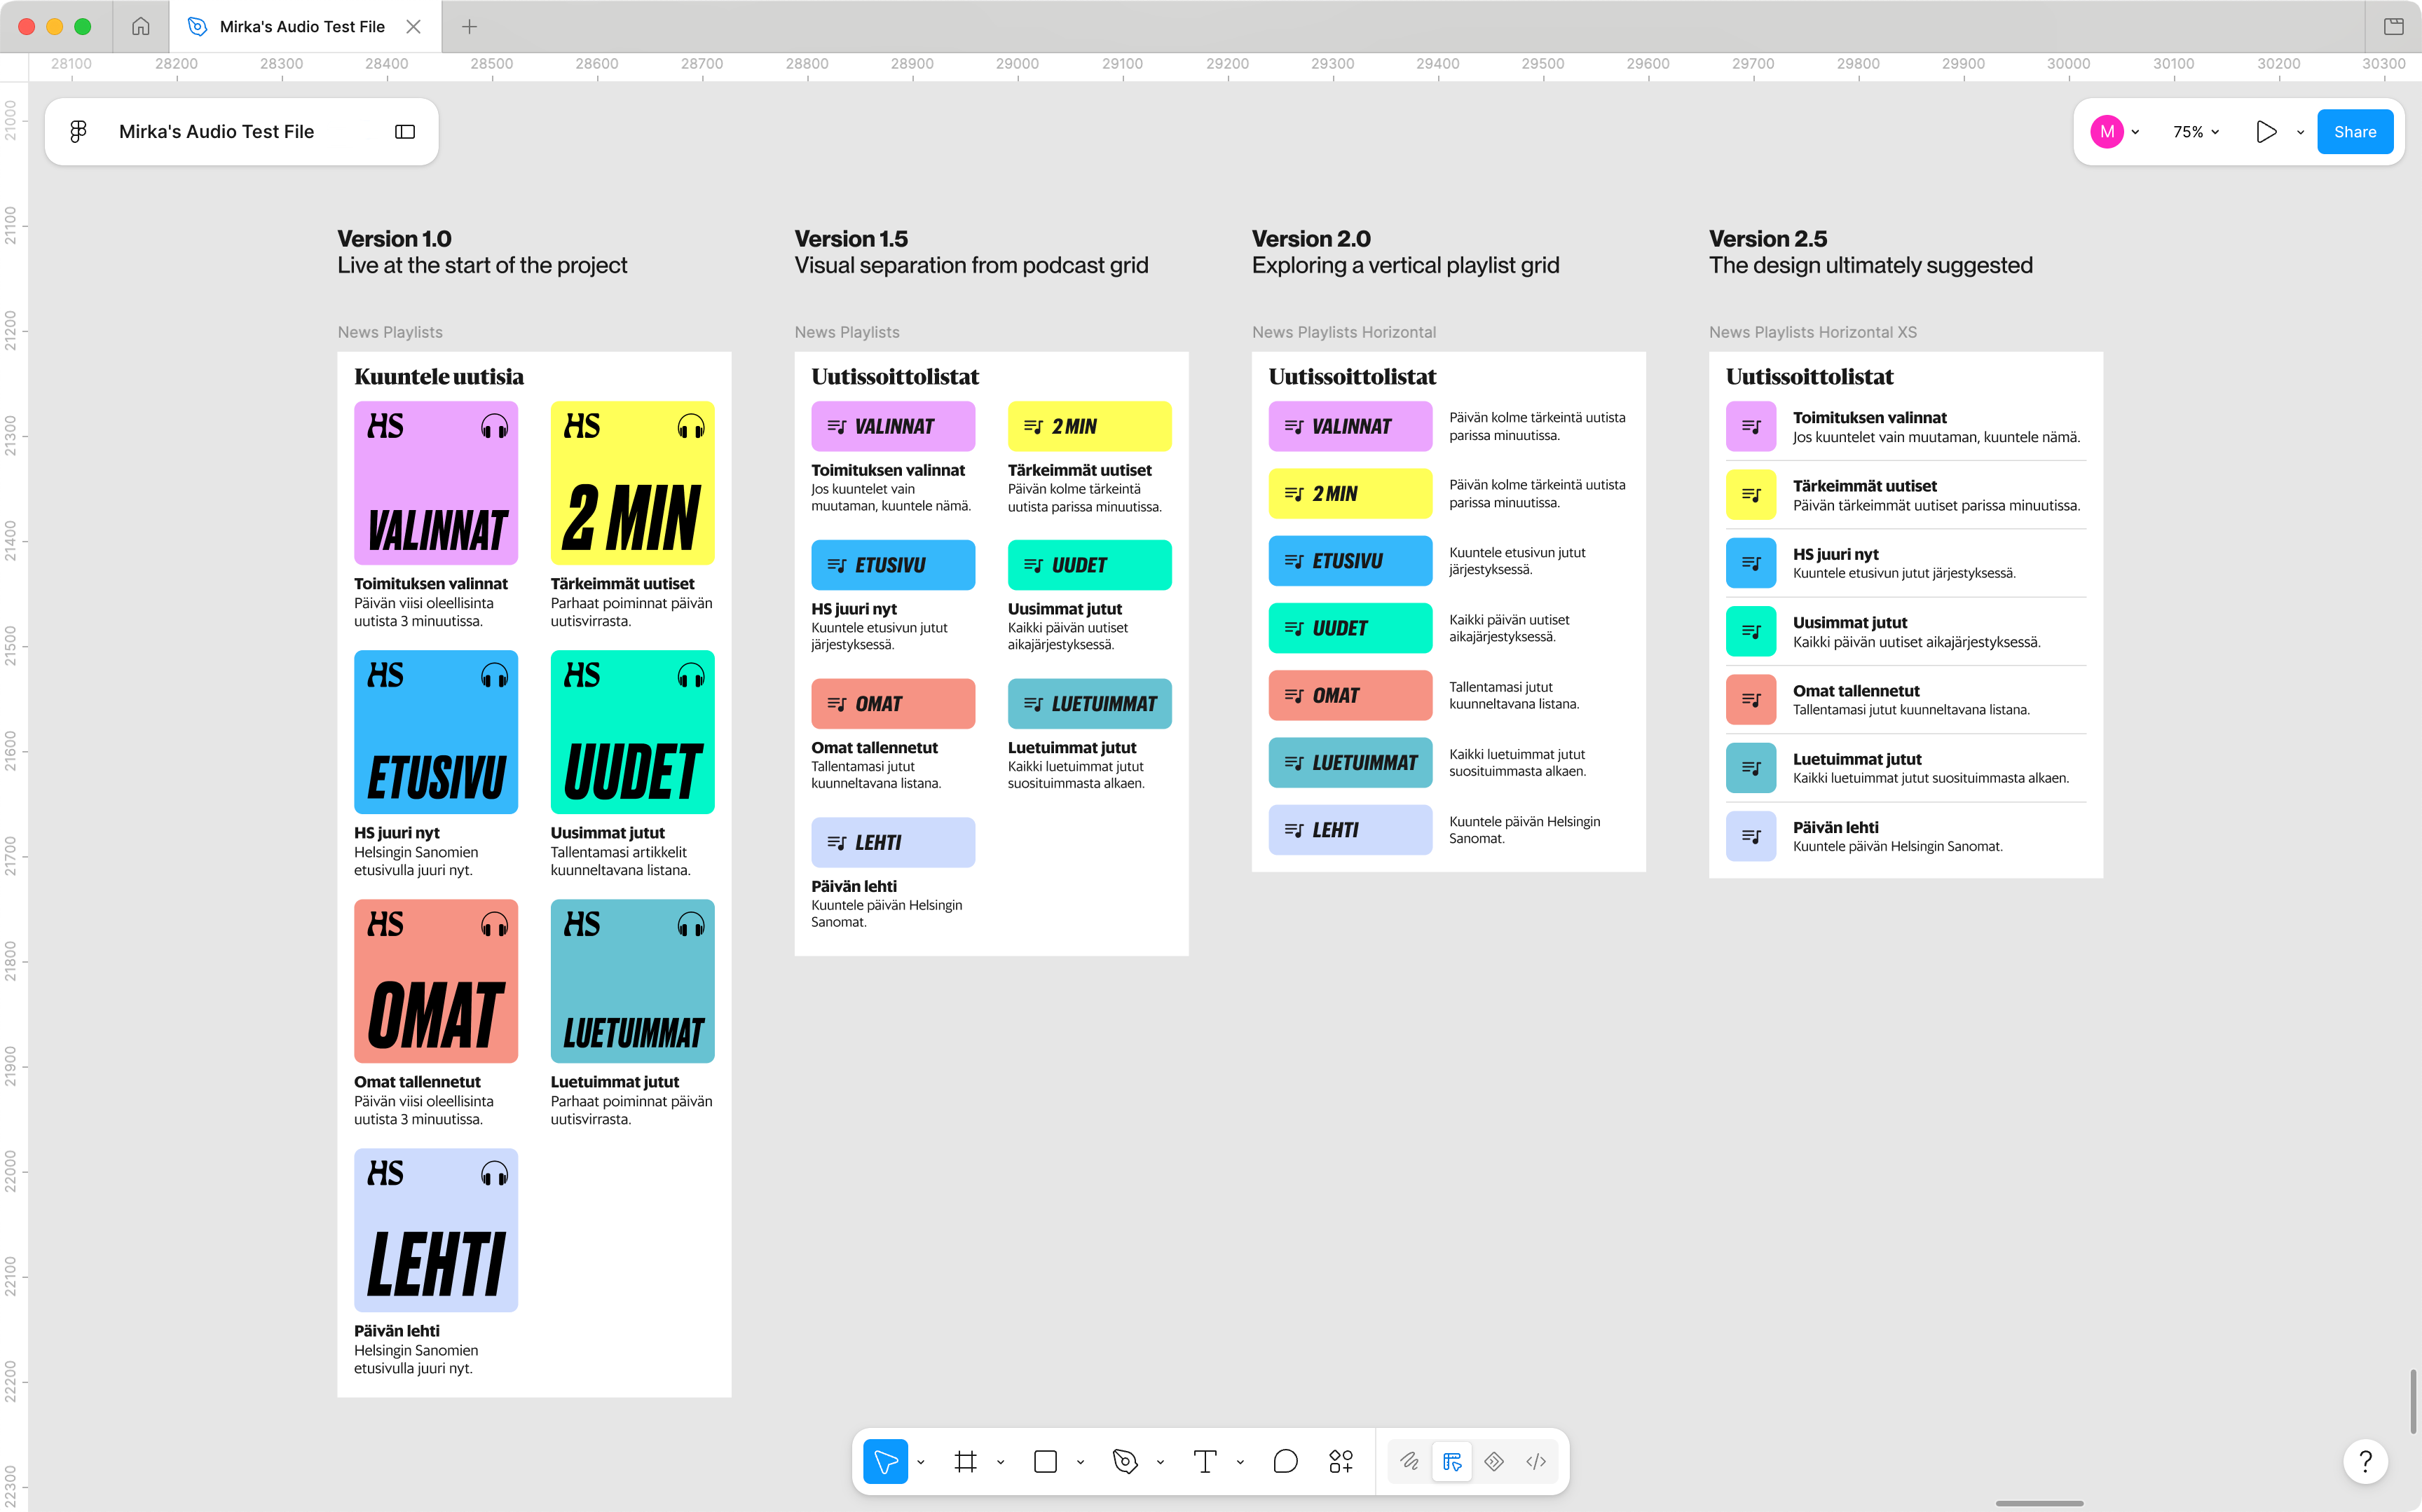Switch to Draw mode in bottom toolbar

(x=1409, y=1461)
